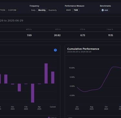Screen dimensions: 121x118
Task: Click the Dec 2024 bar
Action: [x=13, y=84]
